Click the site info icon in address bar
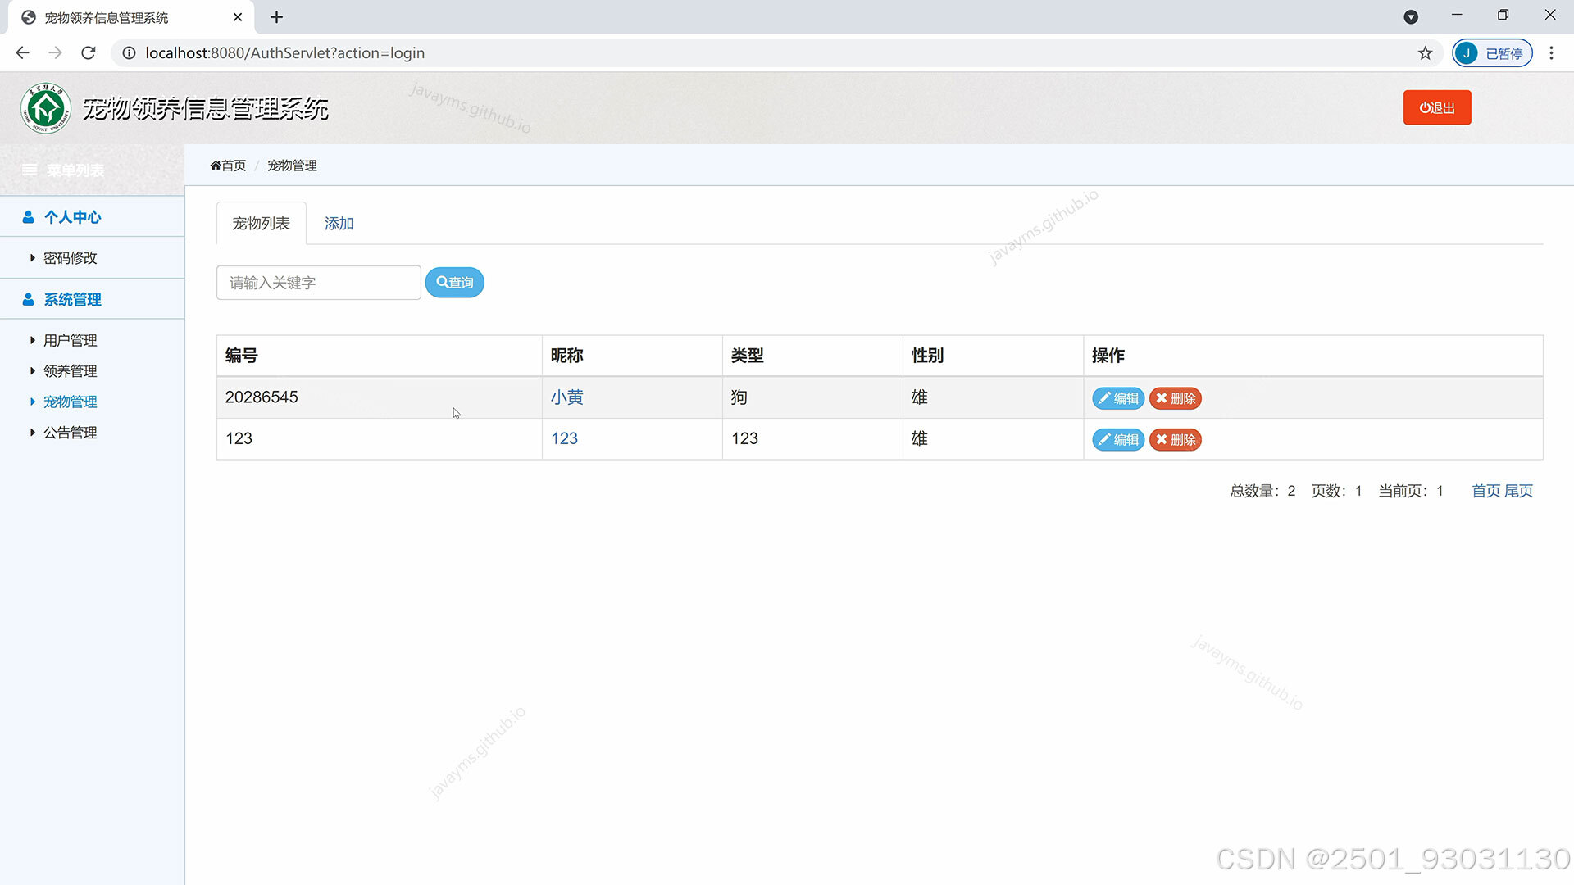This screenshot has height=885, width=1574. click(x=129, y=53)
